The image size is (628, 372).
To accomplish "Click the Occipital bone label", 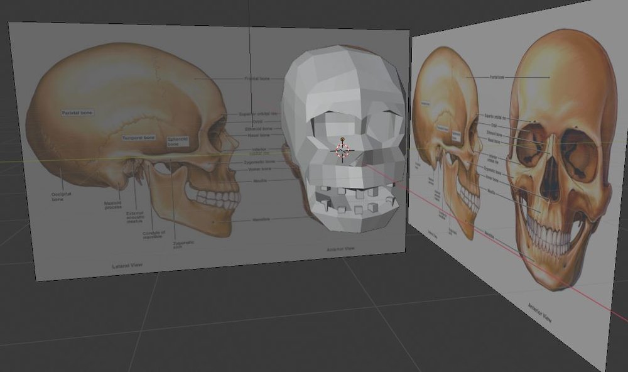I will click(61, 197).
